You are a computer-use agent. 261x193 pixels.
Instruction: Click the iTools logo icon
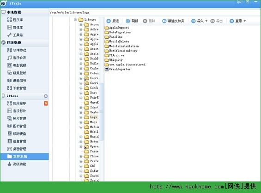click(x=4, y=3)
